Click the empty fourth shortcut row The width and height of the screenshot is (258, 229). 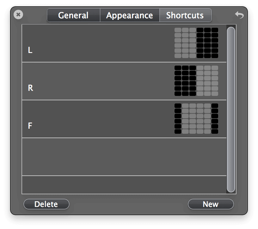pyautogui.click(x=124, y=157)
